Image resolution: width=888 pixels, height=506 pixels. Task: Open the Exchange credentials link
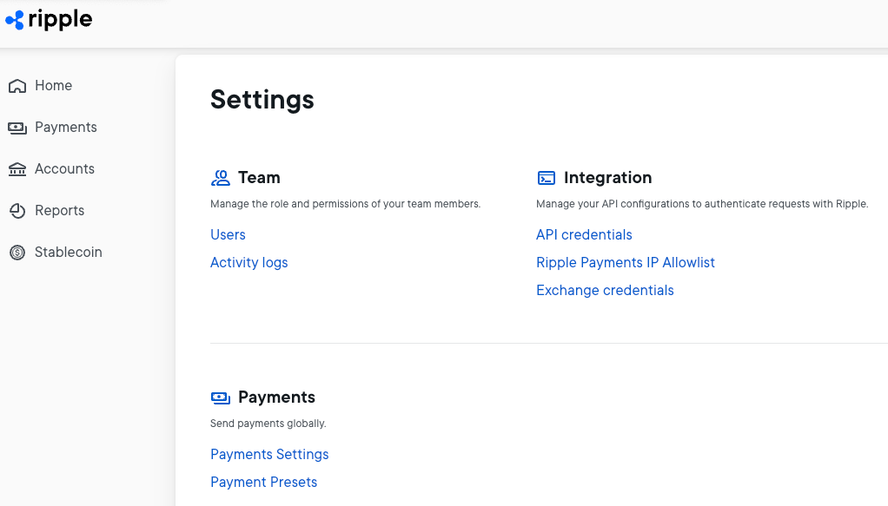605,291
